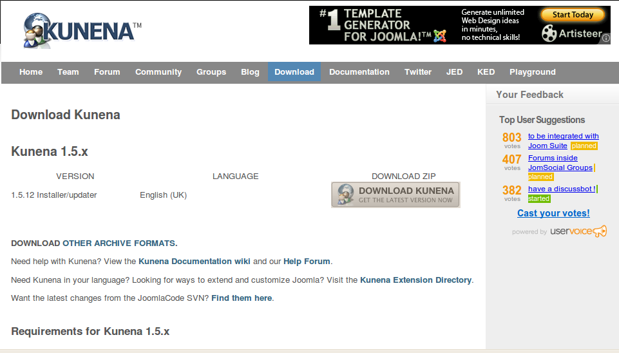Select the Playground menu item
The width and height of the screenshot is (619, 353).
[x=532, y=72]
